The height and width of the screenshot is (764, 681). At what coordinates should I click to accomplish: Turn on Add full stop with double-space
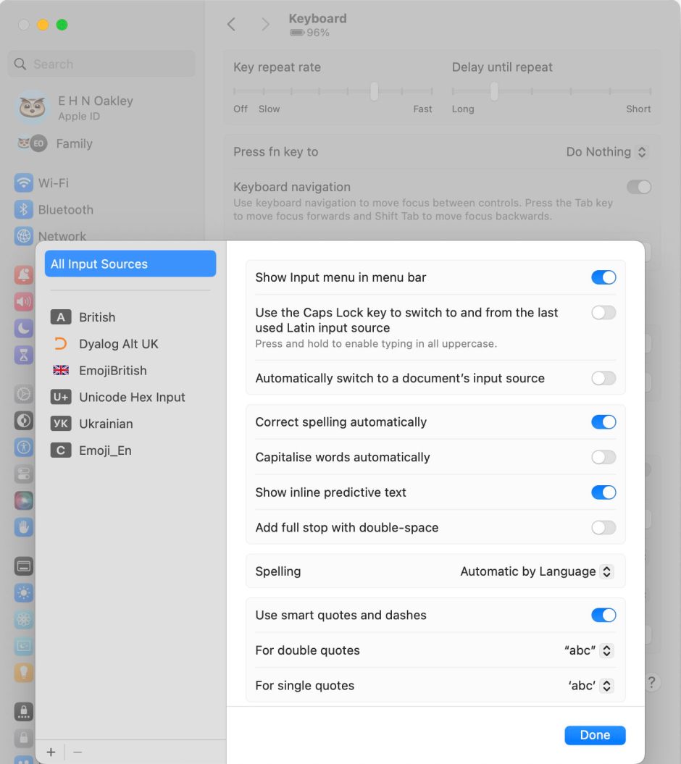(603, 527)
